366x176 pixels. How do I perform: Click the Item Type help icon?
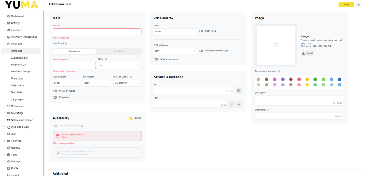[x=66, y=44]
